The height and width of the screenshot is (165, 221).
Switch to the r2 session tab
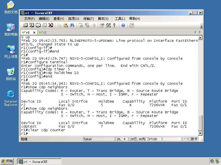(x=43, y=32)
